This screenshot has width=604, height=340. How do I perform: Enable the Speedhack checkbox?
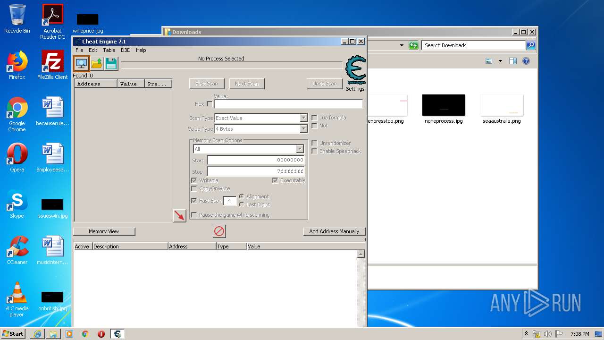click(x=314, y=151)
